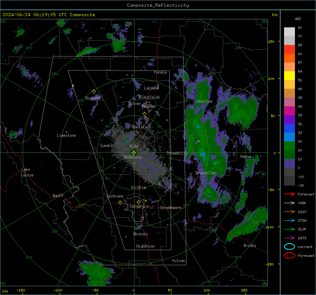Click the -150 tick on the bottom km axis
316x295 pixels.
click(21, 290)
